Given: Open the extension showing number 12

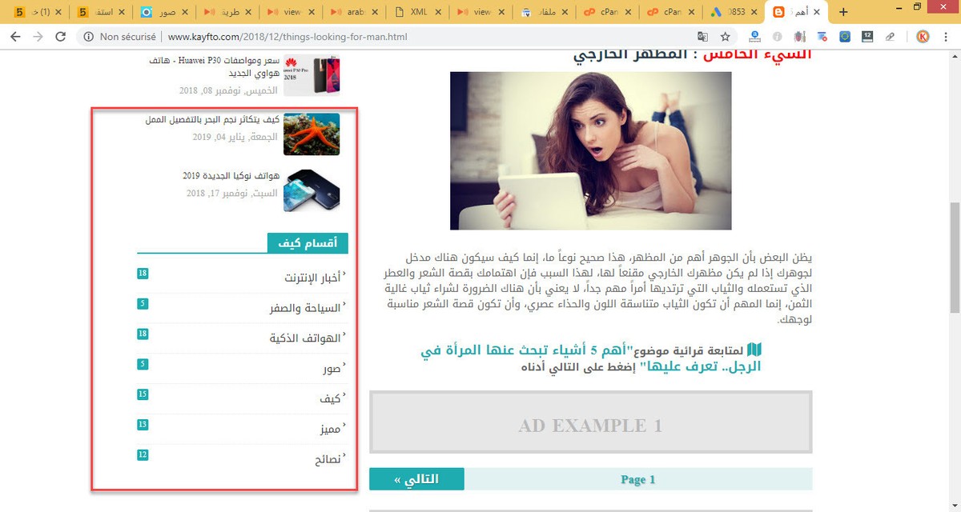Looking at the screenshot, I should [867, 37].
